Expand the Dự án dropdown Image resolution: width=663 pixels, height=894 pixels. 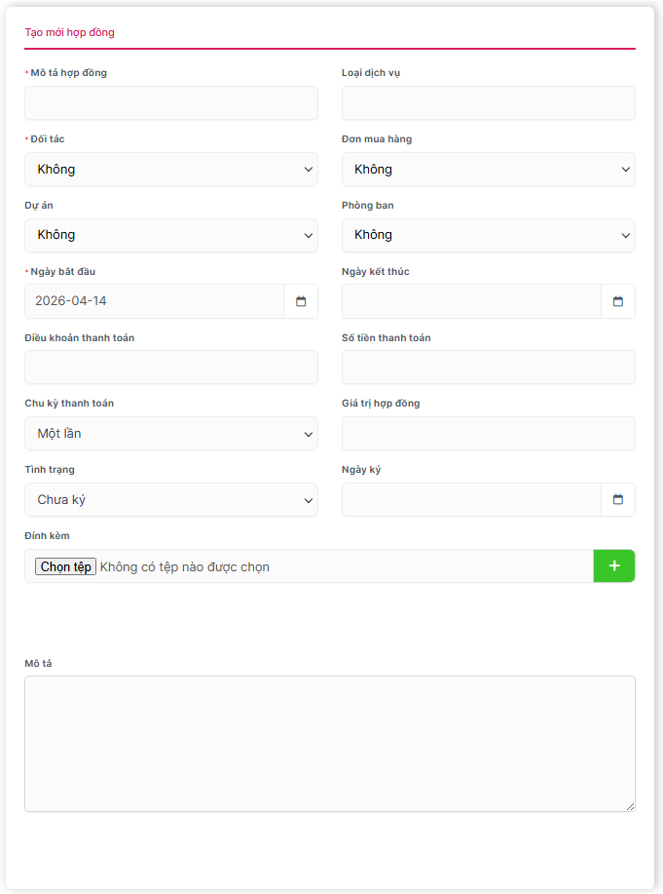tap(171, 235)
